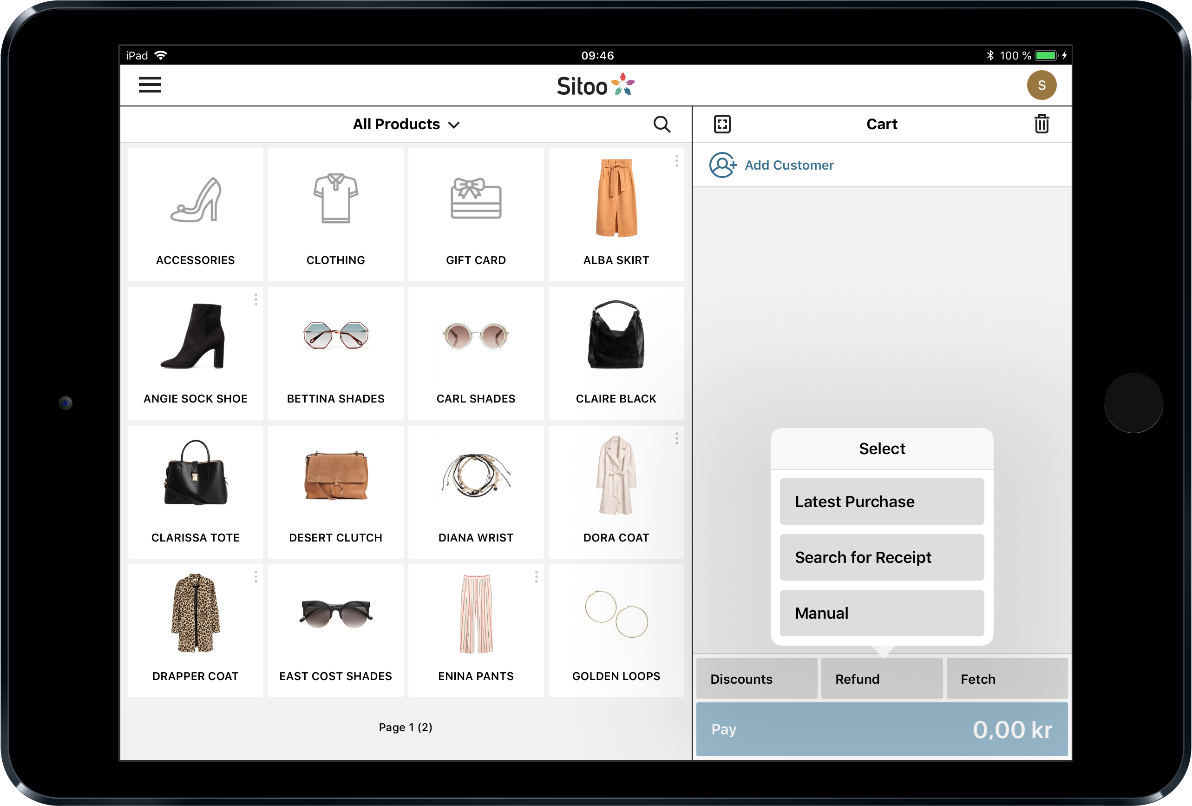
Task: Open Enina Pants options dots
Action: (536, 578)
